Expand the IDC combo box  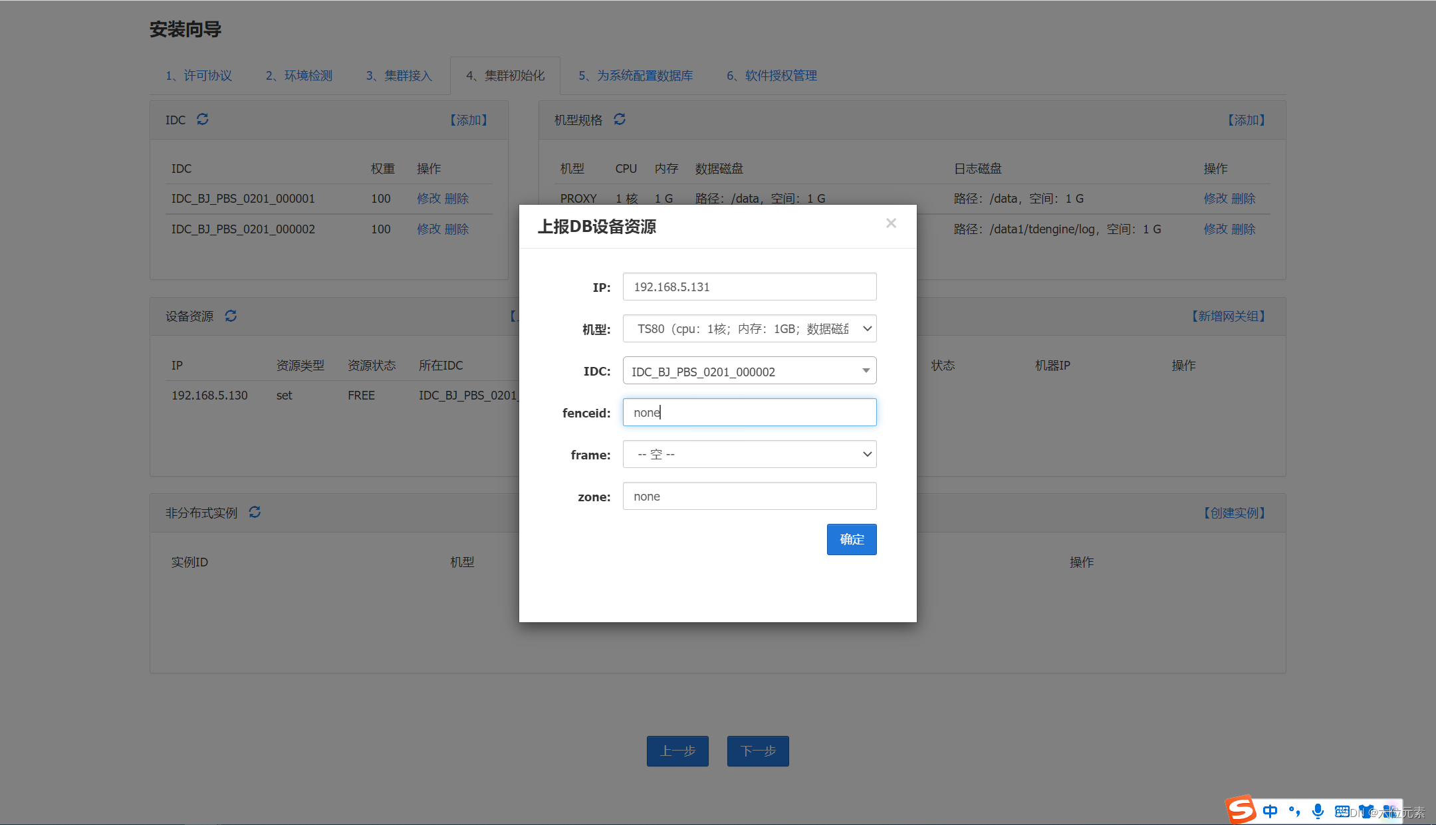tap(749, 371)
